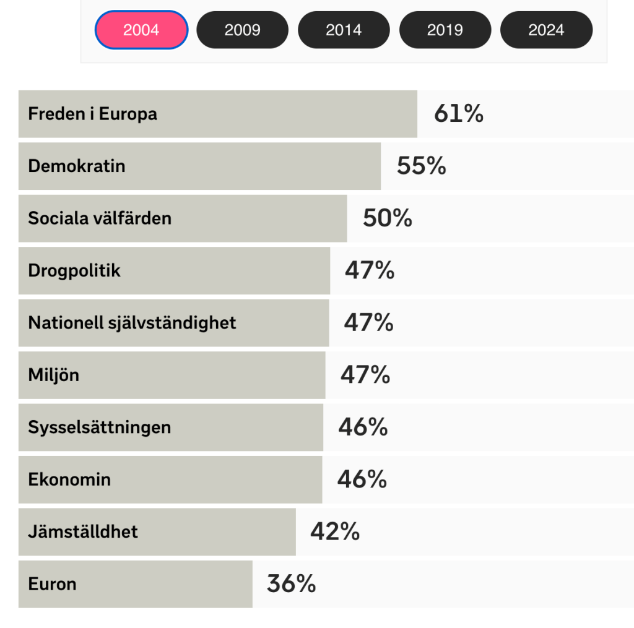Open the 2019 year tab
Image resolution: width=634 pixels, height=628 pixels.
pyautogui.click(x=445, y=30)
